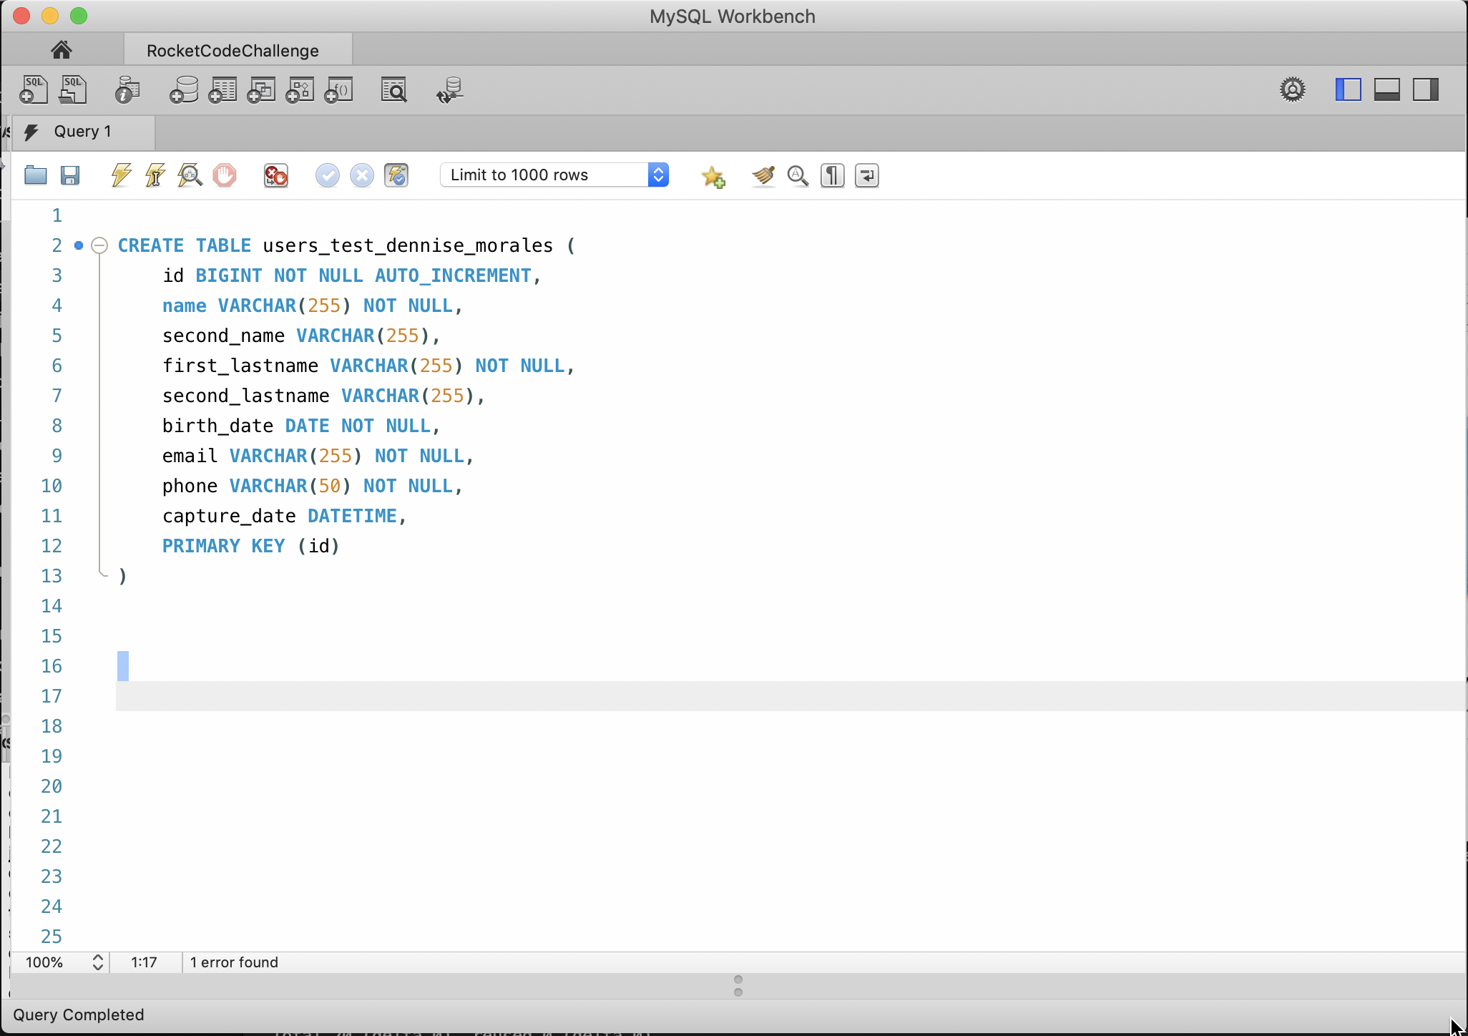This screenshot has height=1036, width=1468.
Task: Commit the transaction with the checkmark icon
Action: 327,175
